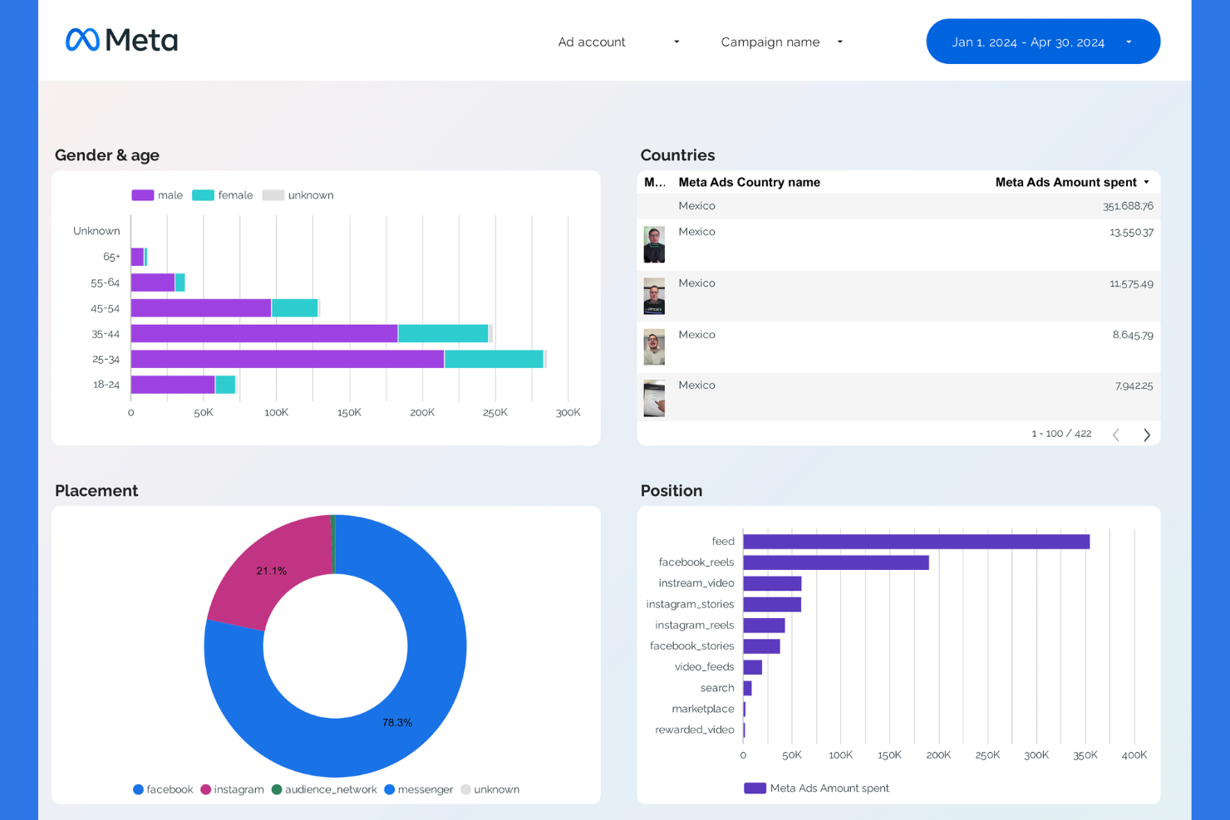Image resolution: width=1230 pixels, height=820 pixels.
Task: Click the 'marketplace' axis label
Action: (x=703, y=709)
